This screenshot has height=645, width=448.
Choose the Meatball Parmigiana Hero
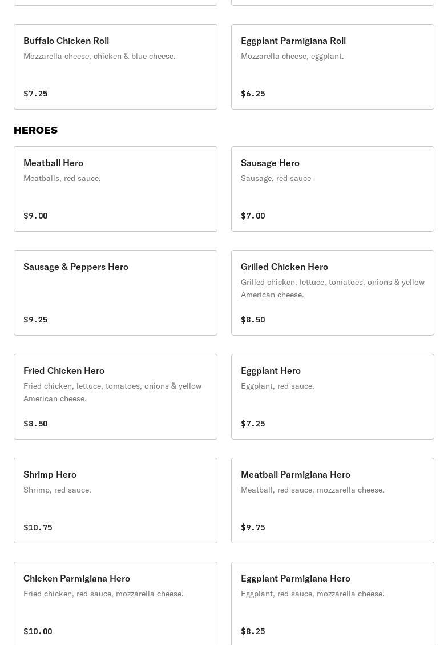(x=332, y=501)
